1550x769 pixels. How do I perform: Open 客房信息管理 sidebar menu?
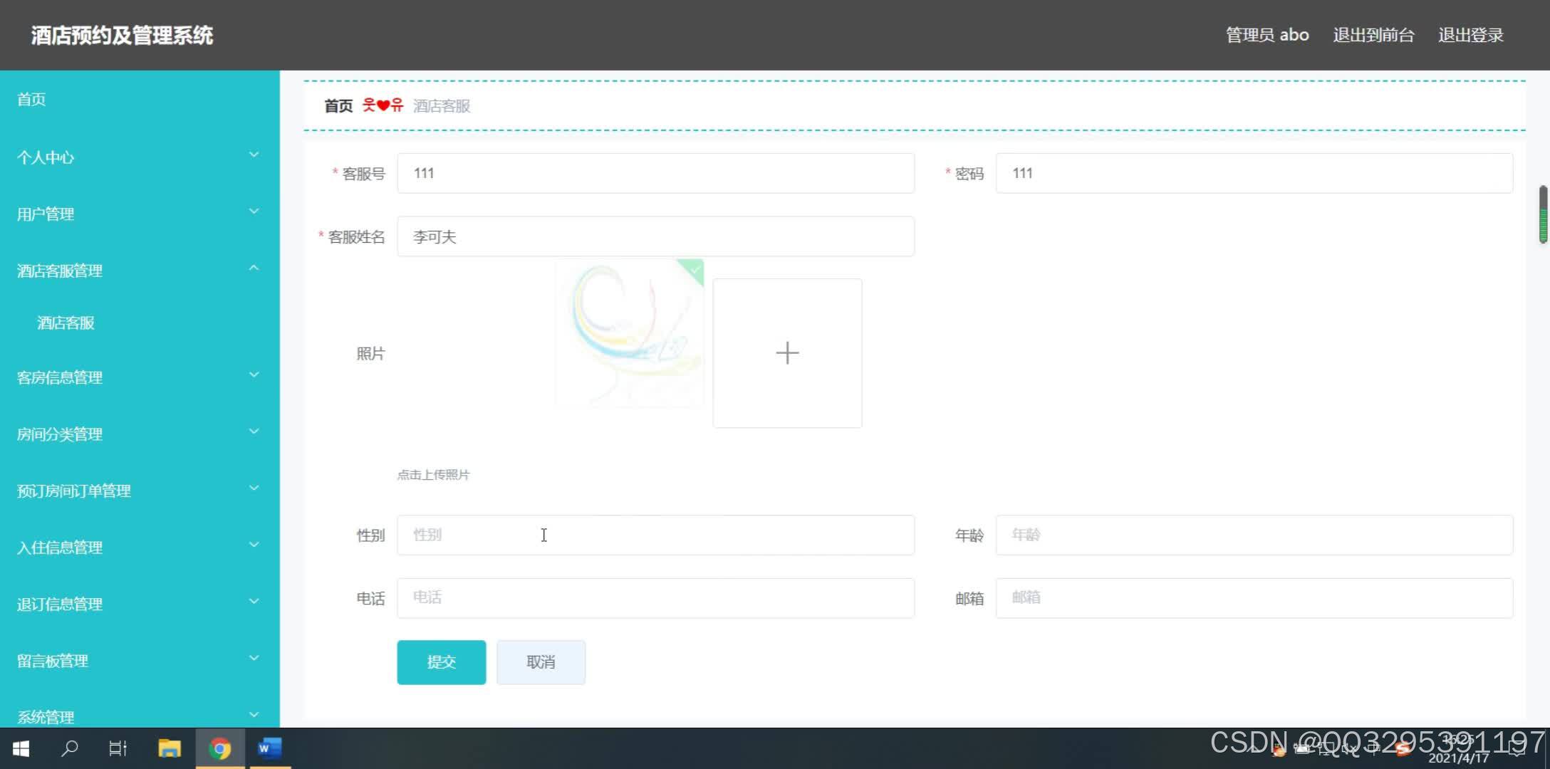[x=140, y=377]
